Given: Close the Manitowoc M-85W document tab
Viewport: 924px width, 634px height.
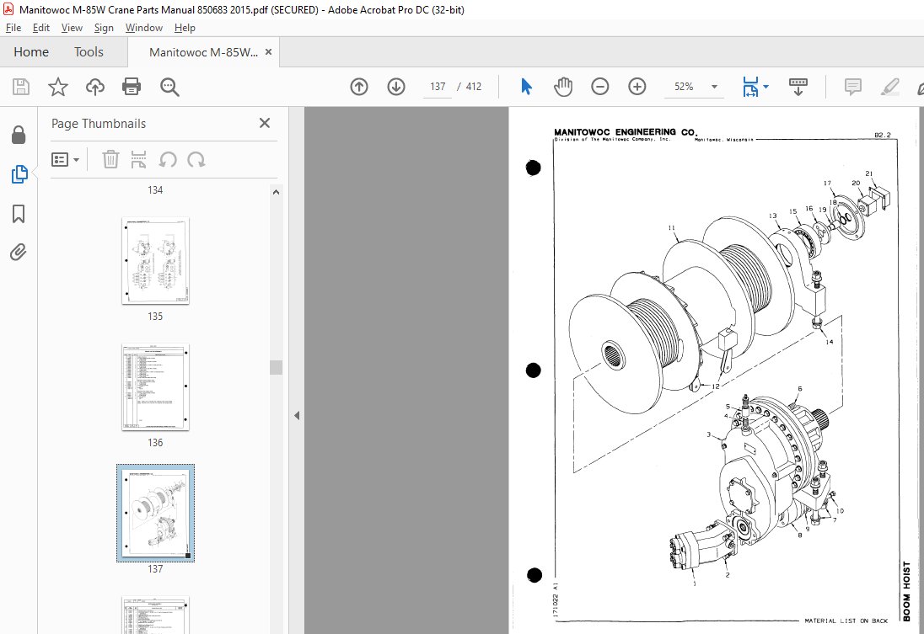Looking at the screenshot, I should (269, 52).
